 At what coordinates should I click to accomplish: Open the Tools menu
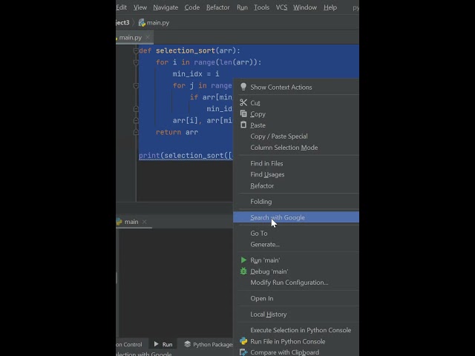(261, 7)
